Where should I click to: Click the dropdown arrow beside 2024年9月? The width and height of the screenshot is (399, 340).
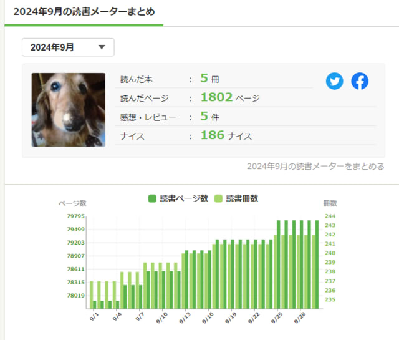102,47
